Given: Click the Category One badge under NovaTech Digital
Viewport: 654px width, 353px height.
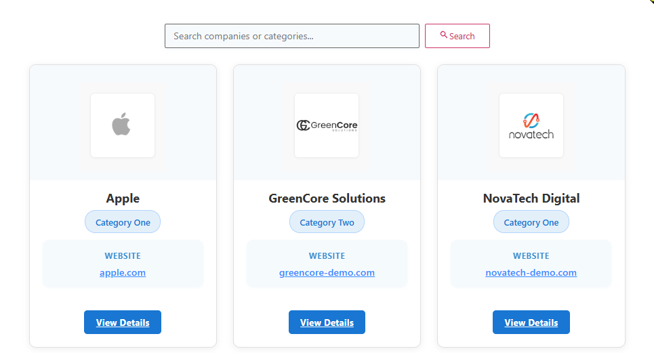Looking at the screenshot, I should point(531,222).
